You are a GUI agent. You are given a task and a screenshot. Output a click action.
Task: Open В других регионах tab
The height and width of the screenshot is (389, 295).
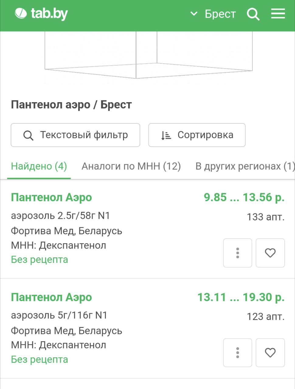(x=245, y=166)
